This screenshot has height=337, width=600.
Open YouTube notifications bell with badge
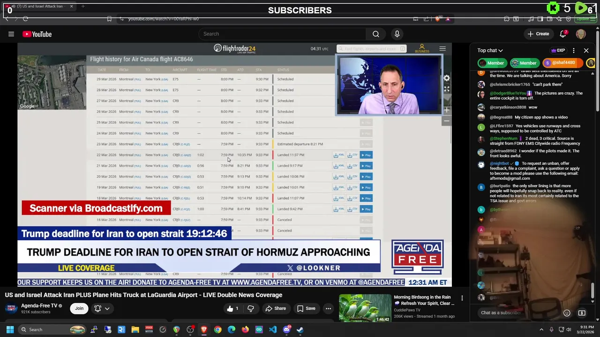(x=563, y=34)
